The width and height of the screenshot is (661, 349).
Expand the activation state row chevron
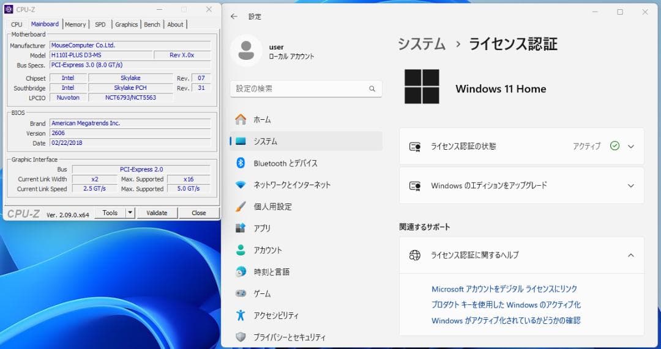[630, 147]
